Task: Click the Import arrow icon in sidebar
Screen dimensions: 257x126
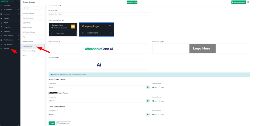Action: pos(1,23)
